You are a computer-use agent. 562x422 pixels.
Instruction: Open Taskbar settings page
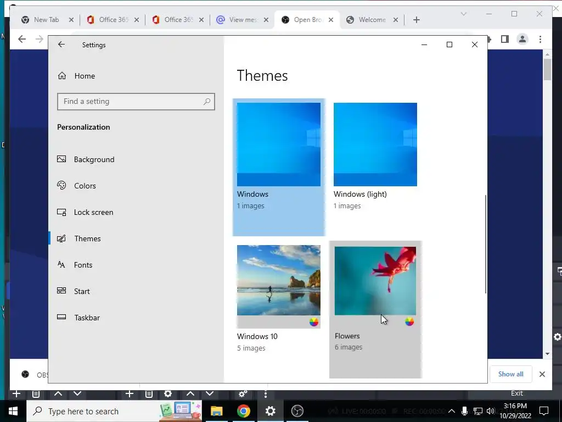click(87, 318)
